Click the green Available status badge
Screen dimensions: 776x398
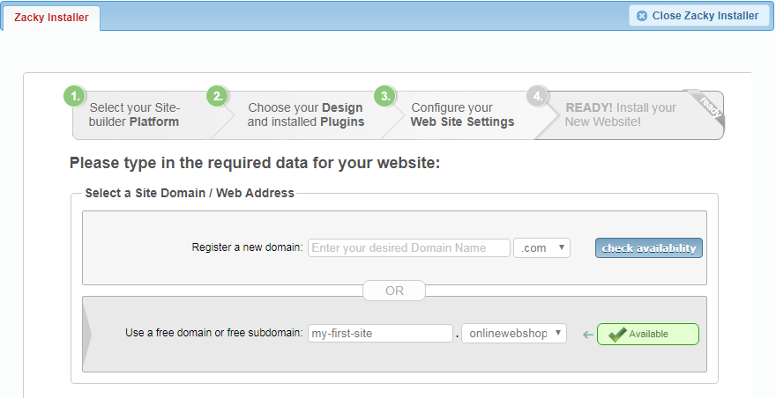[x=648, y=335]
